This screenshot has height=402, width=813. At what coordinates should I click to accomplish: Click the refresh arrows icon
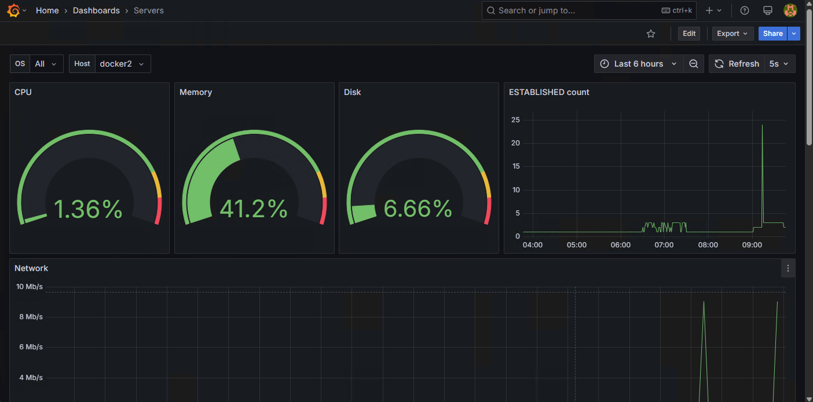point(719,64)
